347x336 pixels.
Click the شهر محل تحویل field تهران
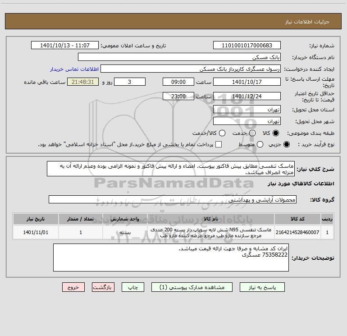point(247,121)
